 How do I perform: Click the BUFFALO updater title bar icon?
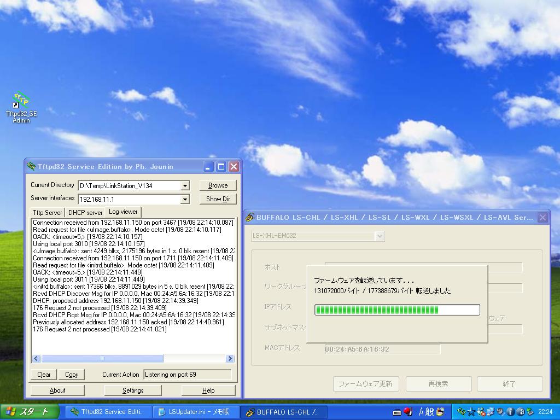coord(250,217)
